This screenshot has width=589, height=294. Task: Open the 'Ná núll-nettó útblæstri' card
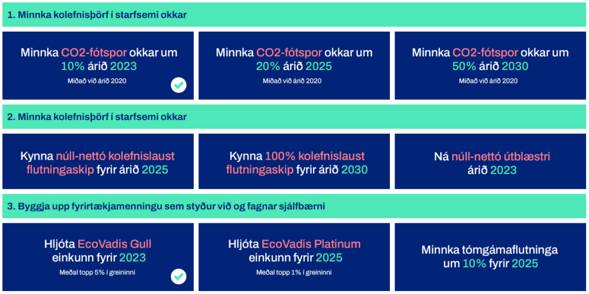[490, 163]
